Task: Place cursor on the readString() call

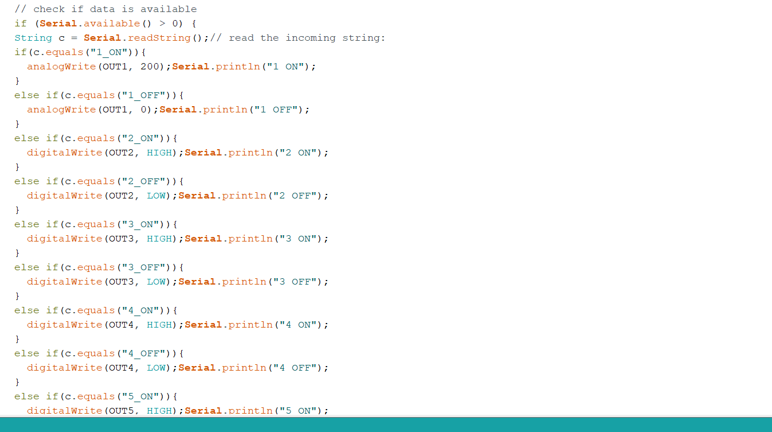Action: tap(160, 37)
